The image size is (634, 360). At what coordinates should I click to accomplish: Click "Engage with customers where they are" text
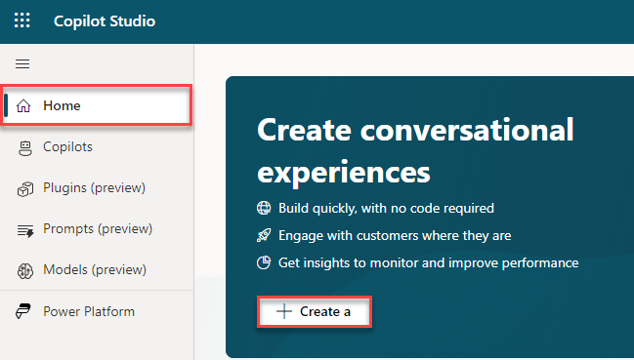pos(395,236)
